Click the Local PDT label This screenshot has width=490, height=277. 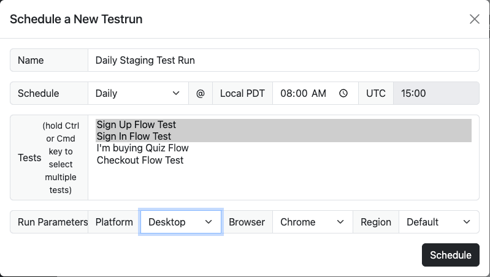point(242,94)
